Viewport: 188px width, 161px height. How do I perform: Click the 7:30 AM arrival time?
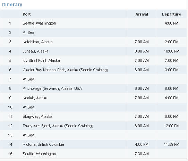(142, 154)
